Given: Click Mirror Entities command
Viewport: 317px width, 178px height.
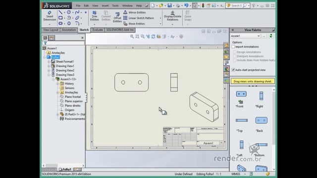Looking at the screenshot, I should [134, 12].
